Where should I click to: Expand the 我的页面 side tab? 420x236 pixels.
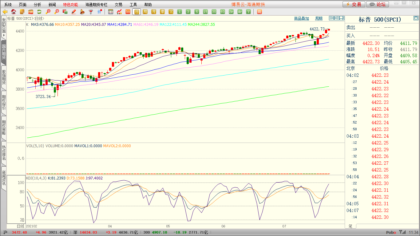tap(4, 28)
